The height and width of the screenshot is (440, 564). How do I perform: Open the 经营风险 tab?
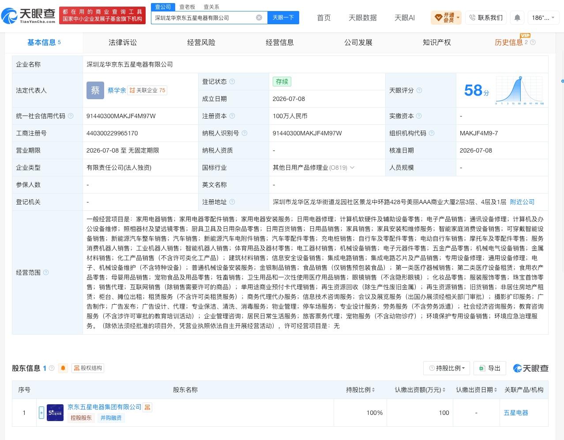tap(201, 42)
